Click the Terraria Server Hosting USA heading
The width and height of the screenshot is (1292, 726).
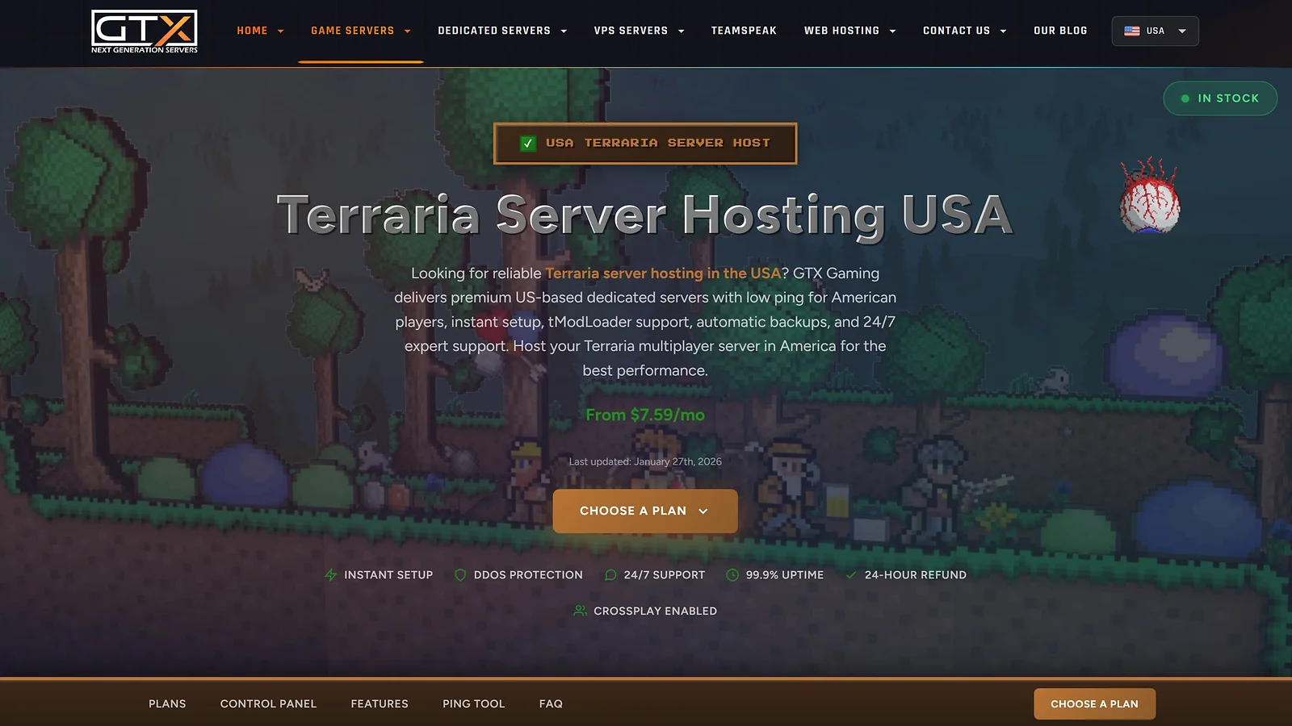click(645, 215)
